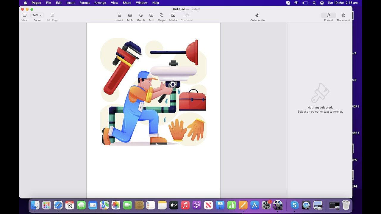Open the Share menu
The width and height of the screenshot is (381, 214).
127,3
